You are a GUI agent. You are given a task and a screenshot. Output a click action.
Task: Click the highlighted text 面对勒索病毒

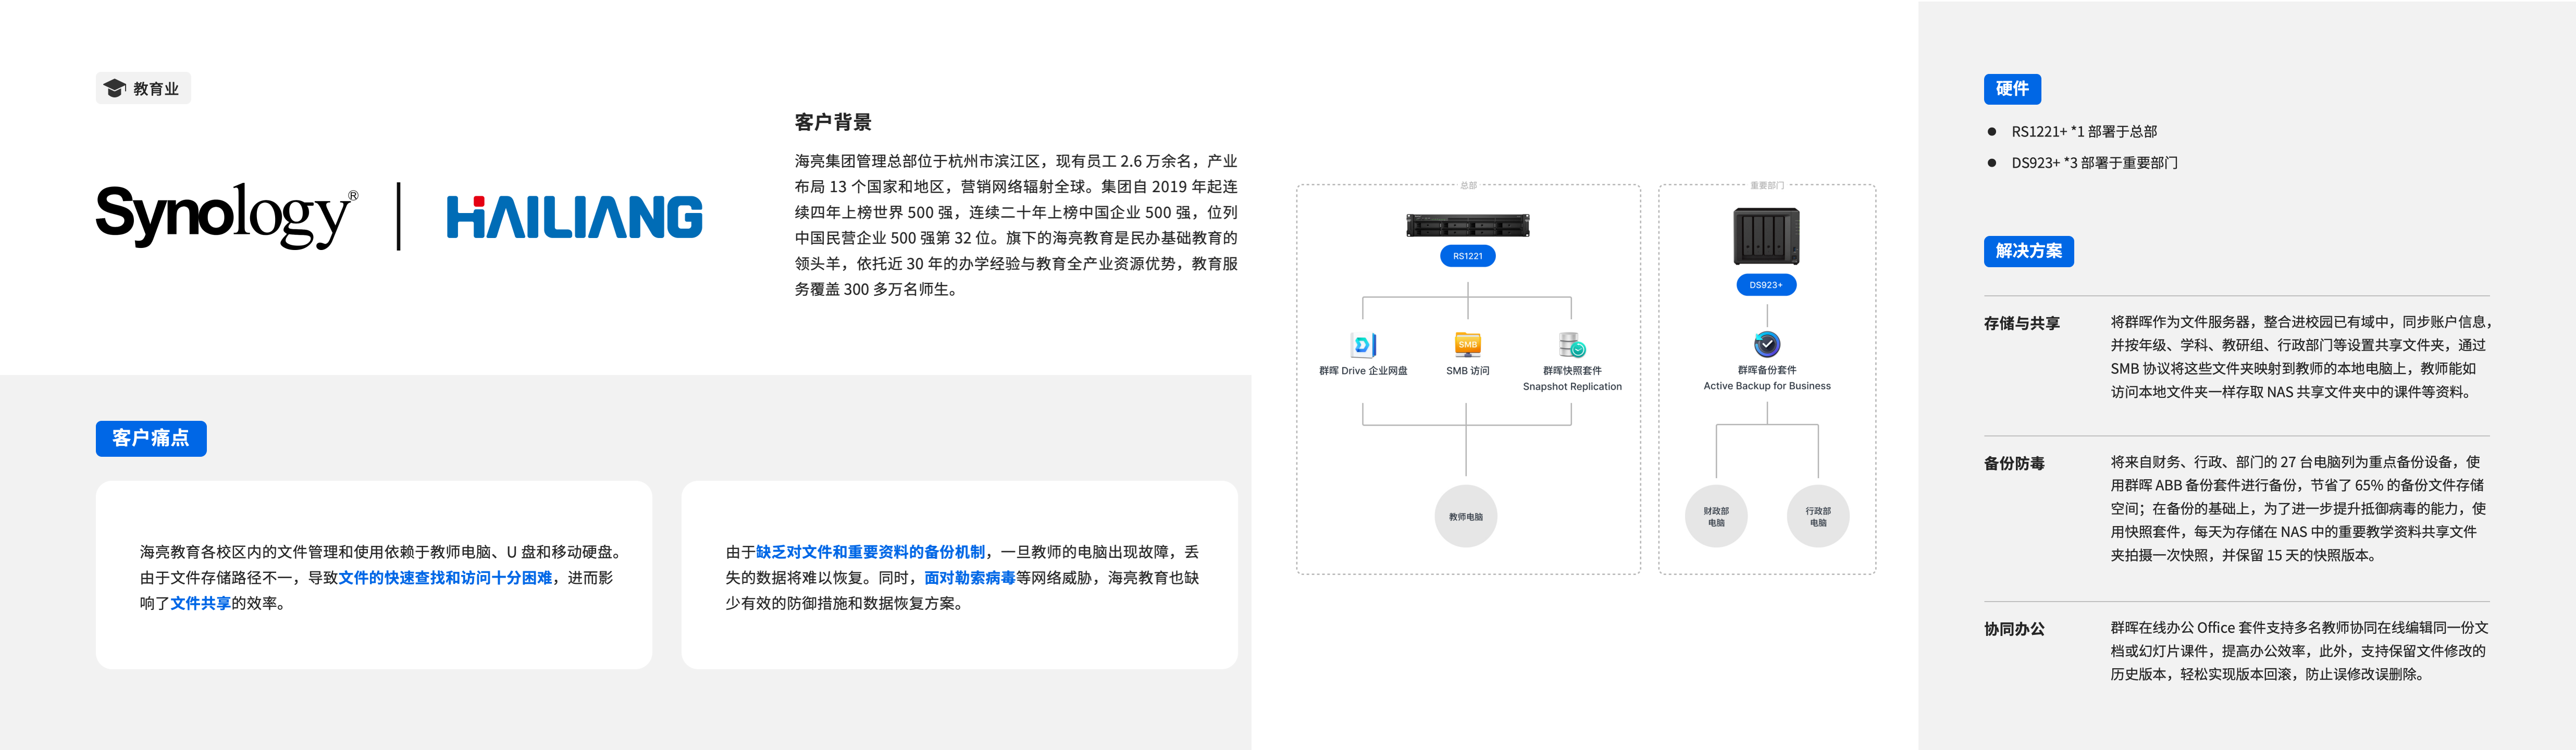[x=969, y=578]
